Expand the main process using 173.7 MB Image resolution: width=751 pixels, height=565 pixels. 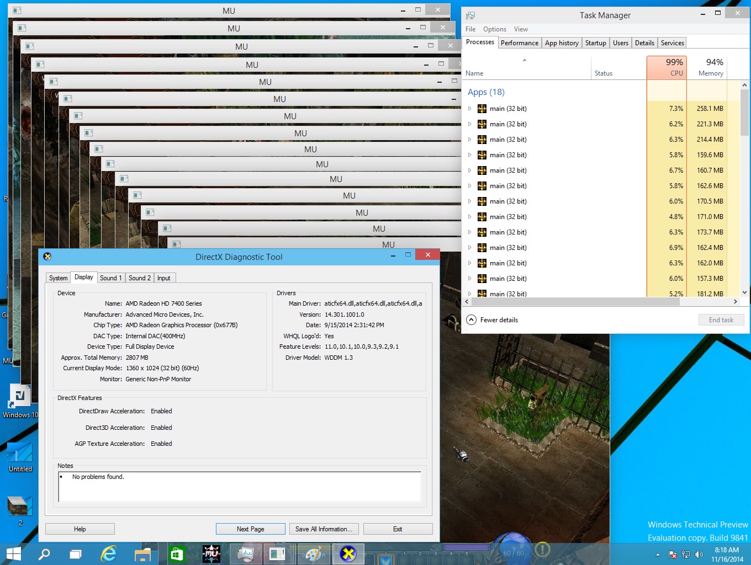[x=470, y=232]
